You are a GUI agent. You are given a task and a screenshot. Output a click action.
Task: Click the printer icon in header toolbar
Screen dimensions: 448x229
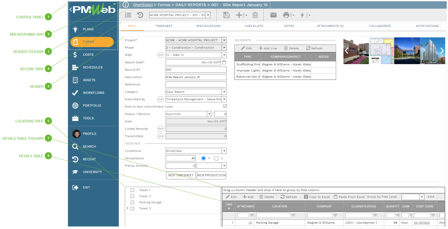coord(286,15)
